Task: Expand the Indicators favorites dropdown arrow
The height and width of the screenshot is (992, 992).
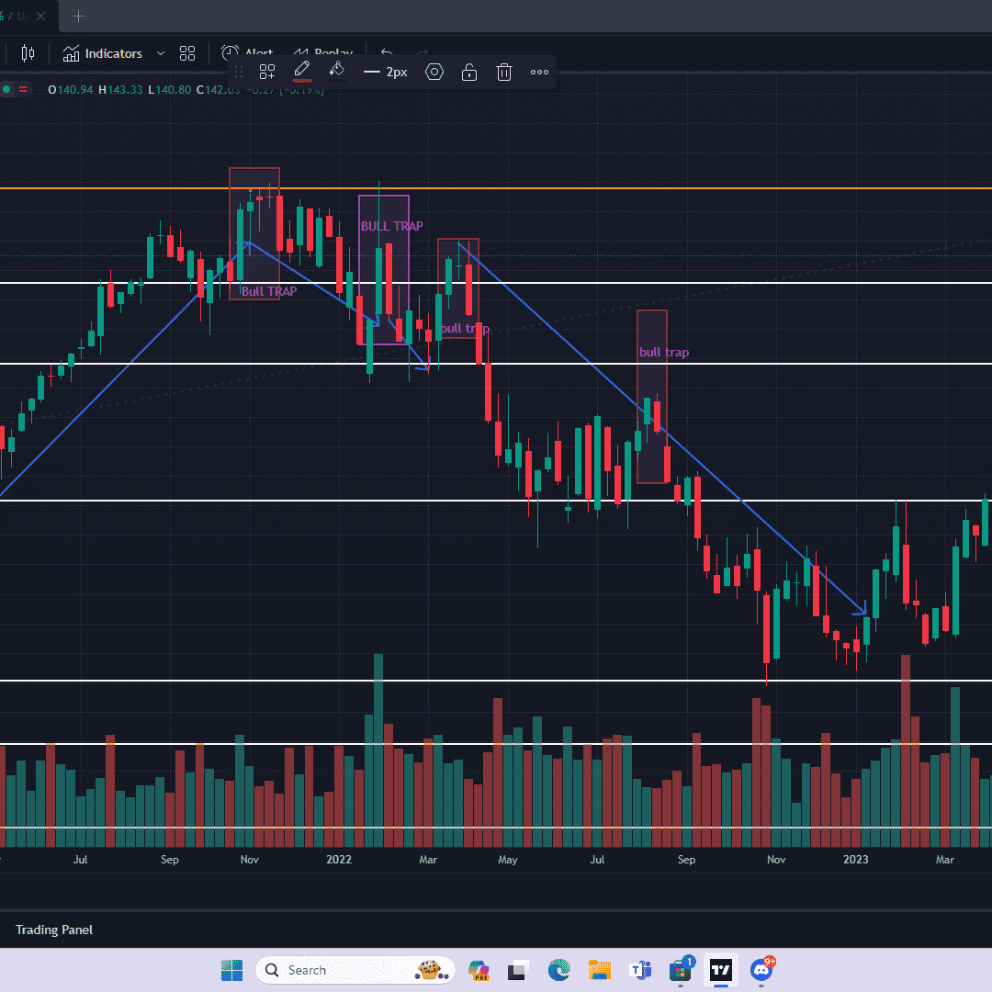Action: (161, 53)
